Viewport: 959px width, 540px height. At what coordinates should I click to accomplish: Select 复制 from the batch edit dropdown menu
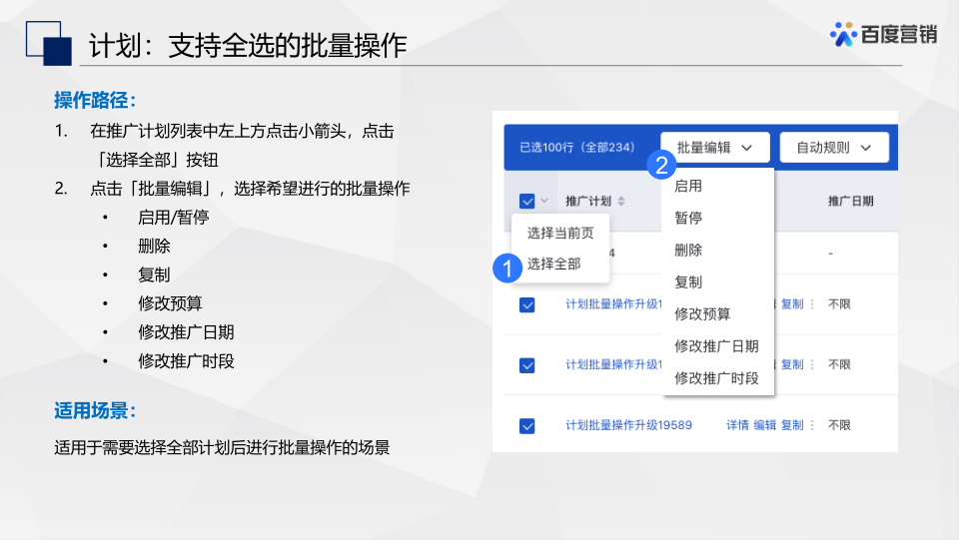[x=688, y=282]
